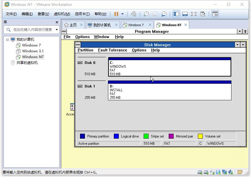Take a snapshot with the clock-plus icon
Image resolution: width=251 pixels, height=177 pixels.
[146, 14]
